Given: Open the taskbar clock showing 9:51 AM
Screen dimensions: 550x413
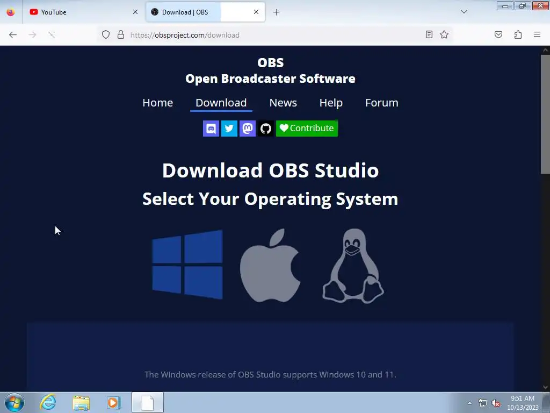Looking at the screenshot, I should click(x=523, y=403).
